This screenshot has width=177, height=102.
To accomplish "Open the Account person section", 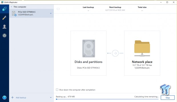I will (x=5, y=27).
